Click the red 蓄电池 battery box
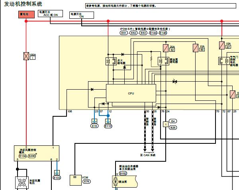Viewport: 239px width, 190px height. (x=26, y=14)
